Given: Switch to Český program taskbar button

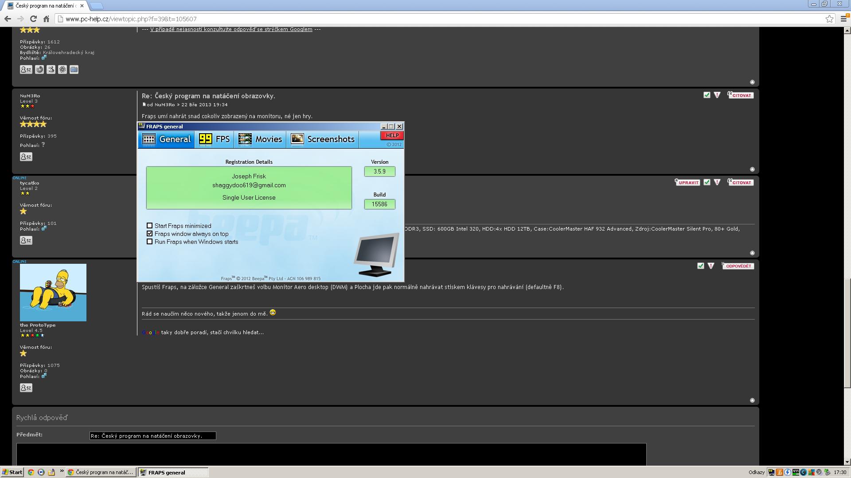Looking at the screenshot, I should coord(101,472).
